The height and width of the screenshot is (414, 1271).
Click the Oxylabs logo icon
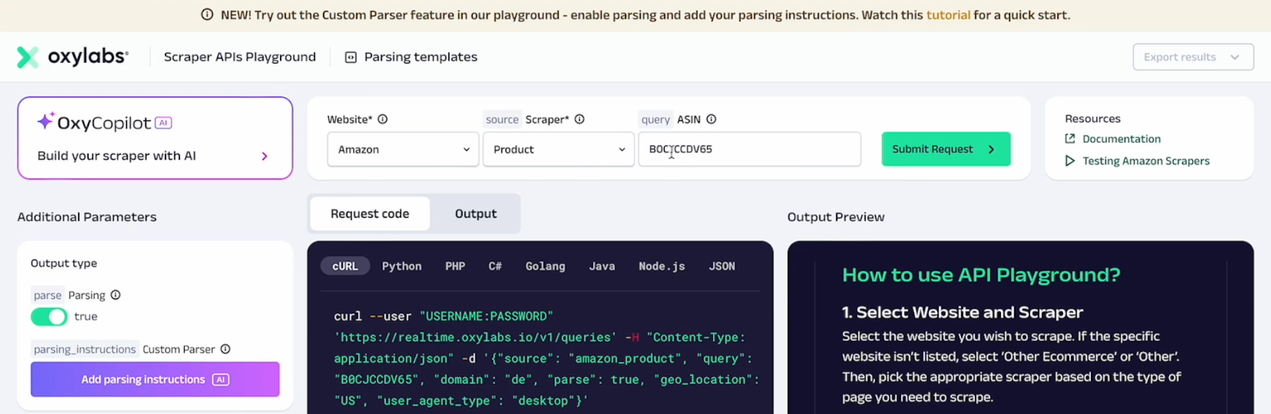pyautogui.click(x=28, y=57)
